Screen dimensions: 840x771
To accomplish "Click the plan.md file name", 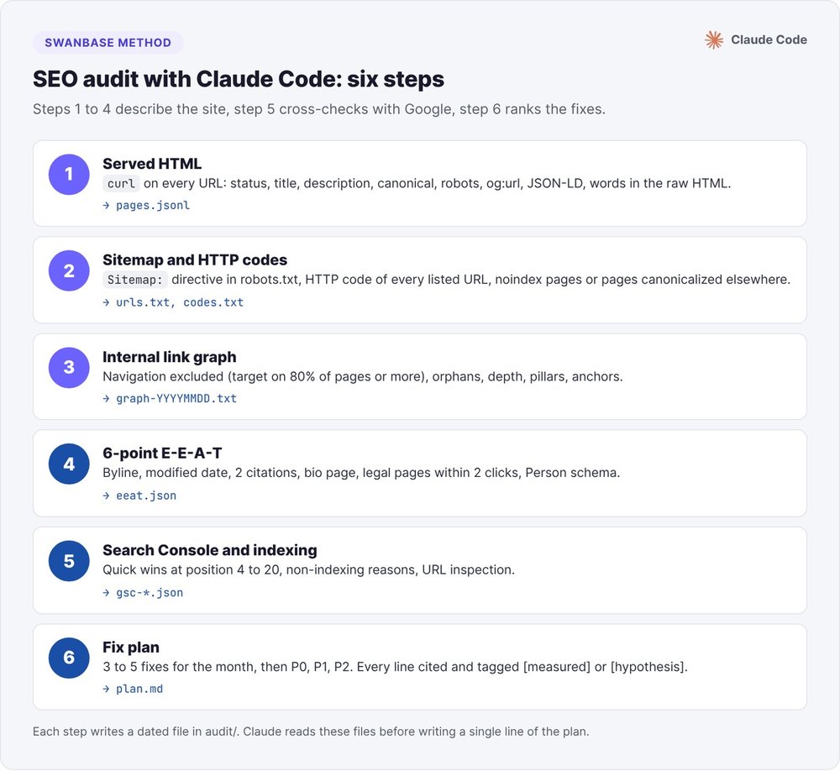I will click(x=139, y=689).
